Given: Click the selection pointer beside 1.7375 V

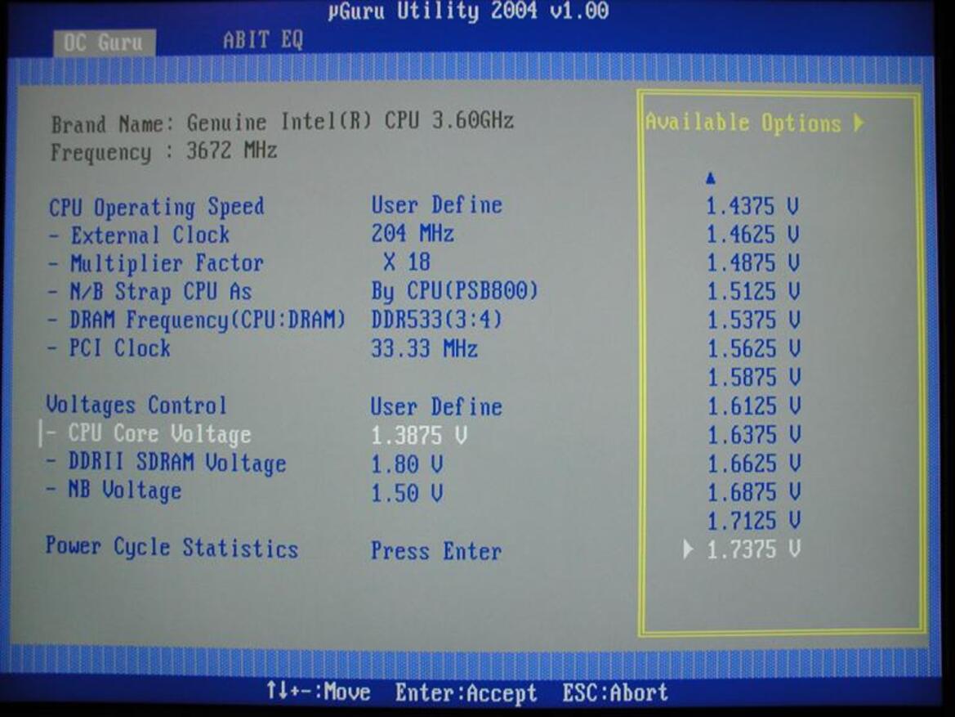Looking at the screenshot, I should [x=688, y=549].
